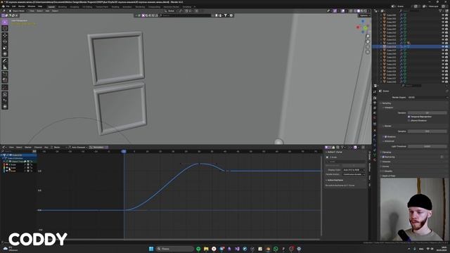Viewport: 450px width, 253px height.
Task: Select the Move tool
Action: point(5,35)
